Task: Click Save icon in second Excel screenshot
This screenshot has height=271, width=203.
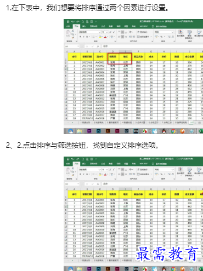Action: point(68,159)
